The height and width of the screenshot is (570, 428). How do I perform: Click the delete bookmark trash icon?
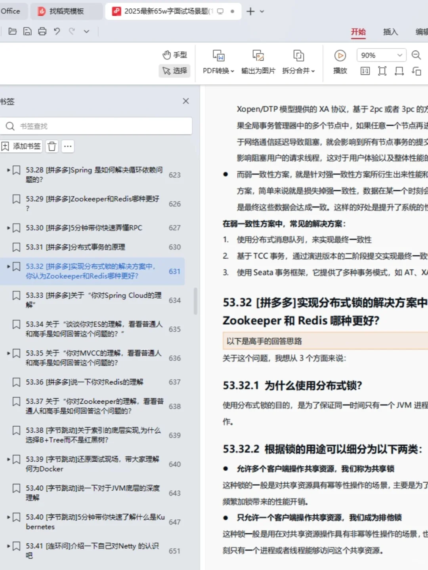(x=52, y=146)
